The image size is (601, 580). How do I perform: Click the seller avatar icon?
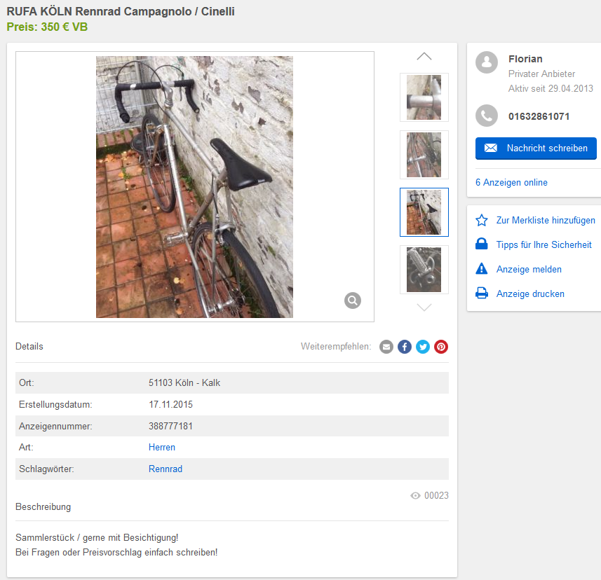[x=487, y=62]
